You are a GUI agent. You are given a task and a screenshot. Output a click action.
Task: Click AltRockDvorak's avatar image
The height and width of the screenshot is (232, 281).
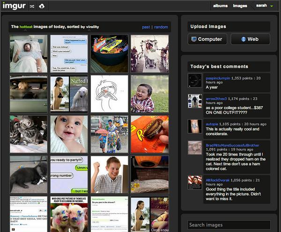[195, 182]
